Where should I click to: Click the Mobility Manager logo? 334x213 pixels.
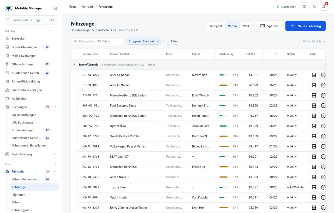pyautogui.click(x=9, y=8)
